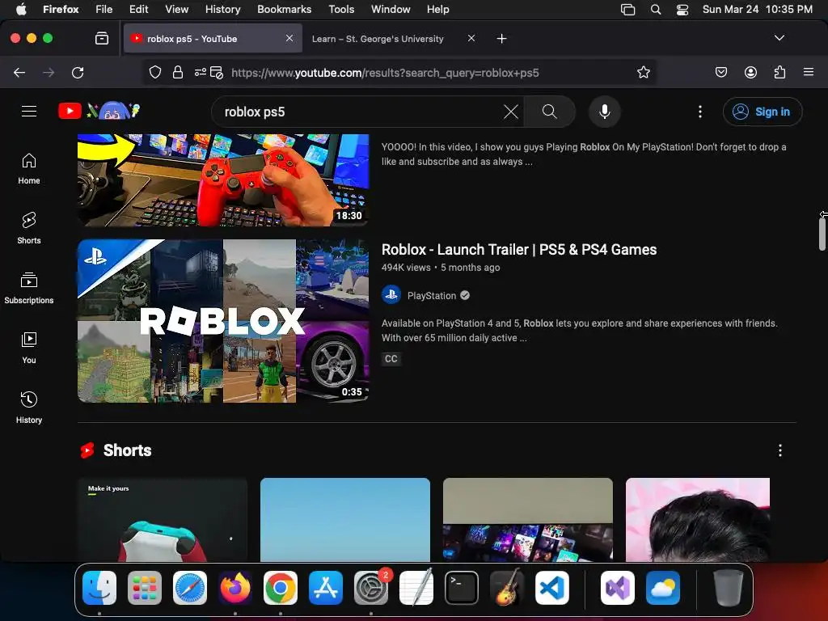Click the 18:30 red controller video thumbnail
Image resolution: width=828 pixels, height=621 pixels.
tap(223, 180)
